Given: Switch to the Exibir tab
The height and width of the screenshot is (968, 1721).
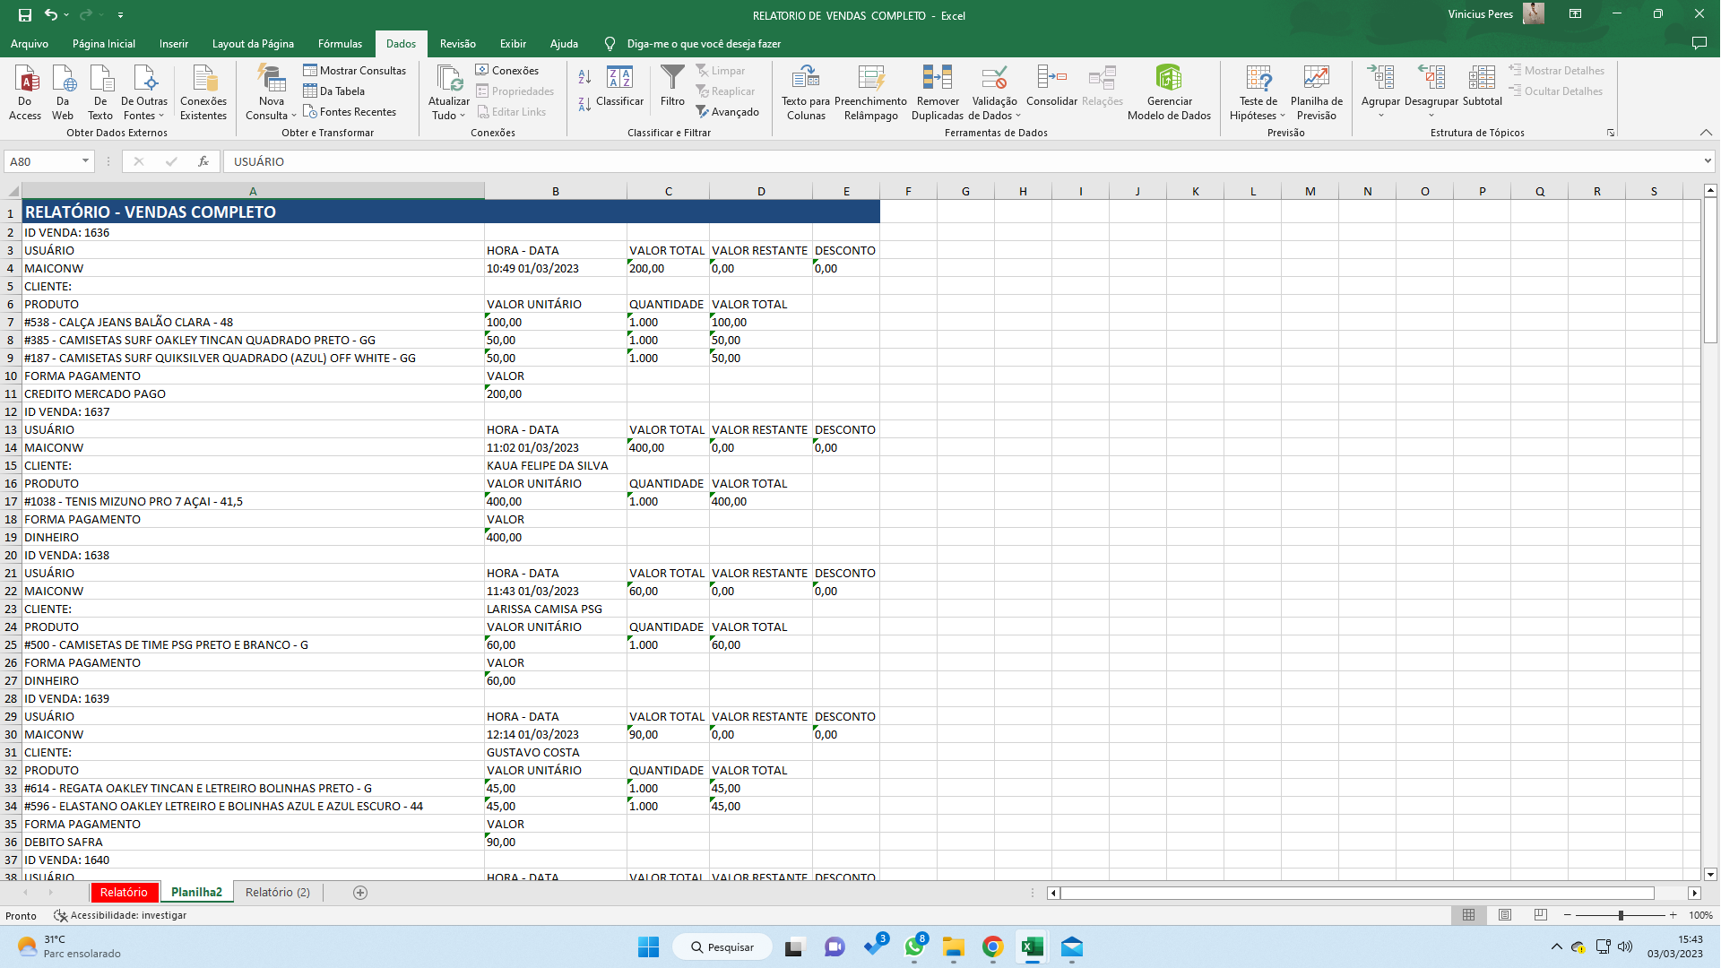Looking at the screenshot, I should (x=513, y=43).
